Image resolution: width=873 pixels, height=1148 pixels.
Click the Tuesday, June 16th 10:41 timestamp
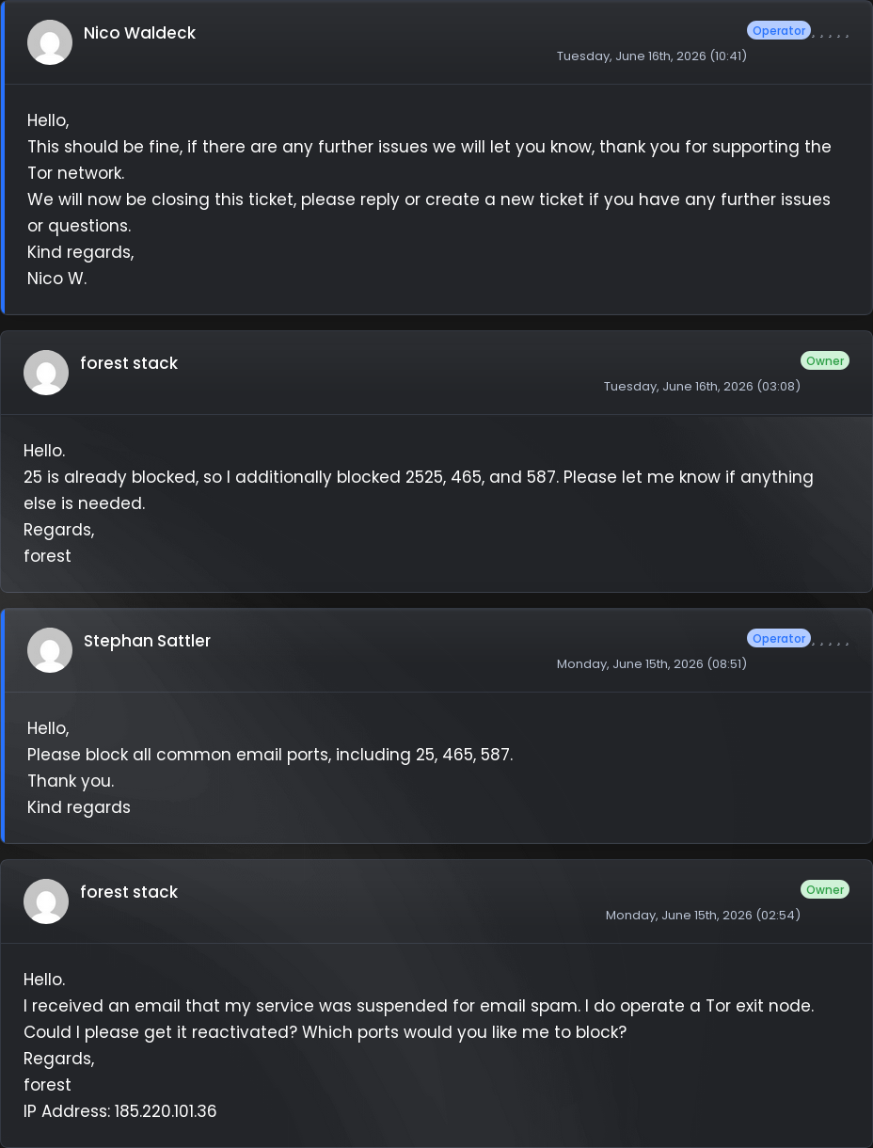652,56
